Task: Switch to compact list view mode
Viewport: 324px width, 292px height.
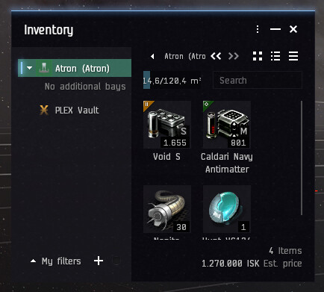Action: coord(293,56)
